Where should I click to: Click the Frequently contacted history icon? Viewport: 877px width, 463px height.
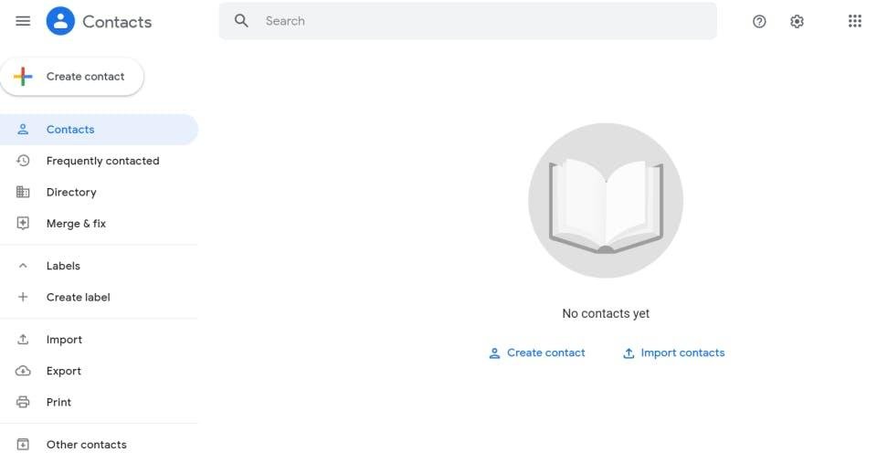[x=24, y=161]
